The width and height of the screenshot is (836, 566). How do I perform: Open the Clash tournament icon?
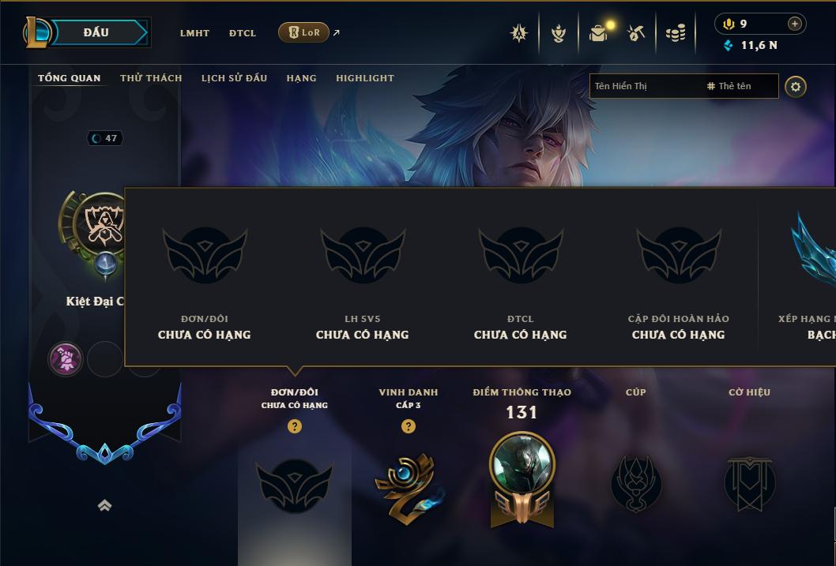click(519, 33)
